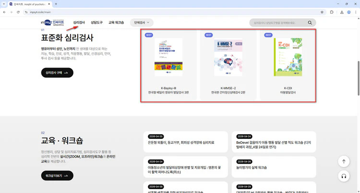Click BEST badge on K-MMSE-2 card
This screenshot has width=360, height=193.
click(x=208, y=35)
